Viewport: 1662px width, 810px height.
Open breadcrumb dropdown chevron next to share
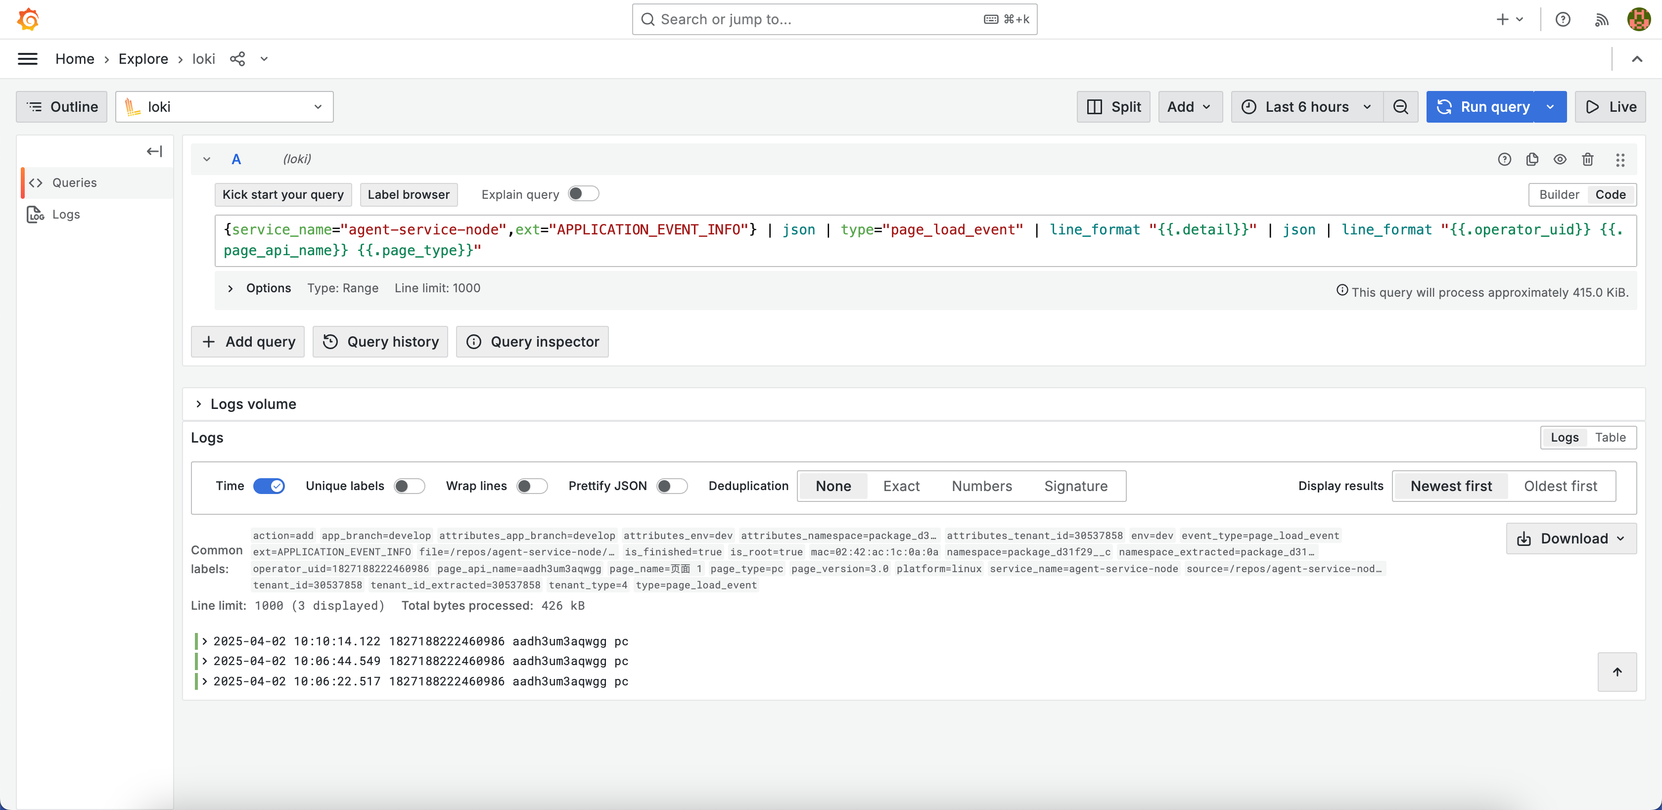tap(264, 59)
